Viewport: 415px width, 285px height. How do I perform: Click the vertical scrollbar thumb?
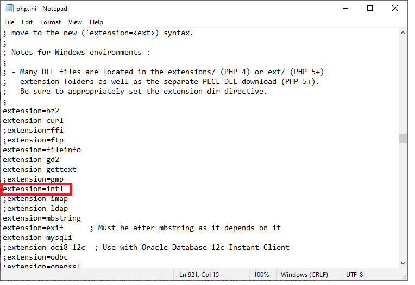point(403,139)
